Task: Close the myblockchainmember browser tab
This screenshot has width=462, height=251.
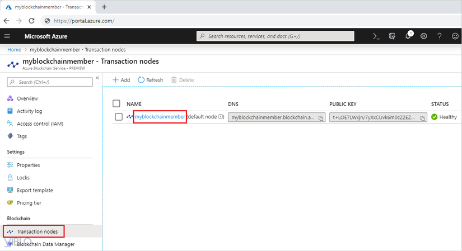Action: point(89,7)
